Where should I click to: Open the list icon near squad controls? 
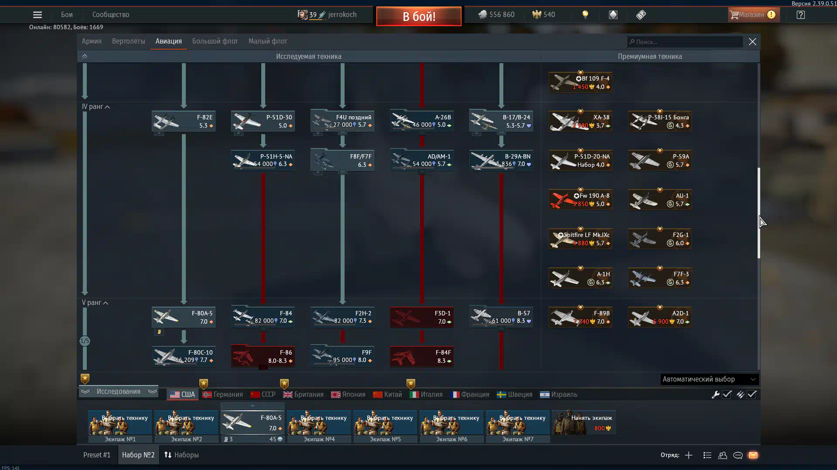coord(707,455)
